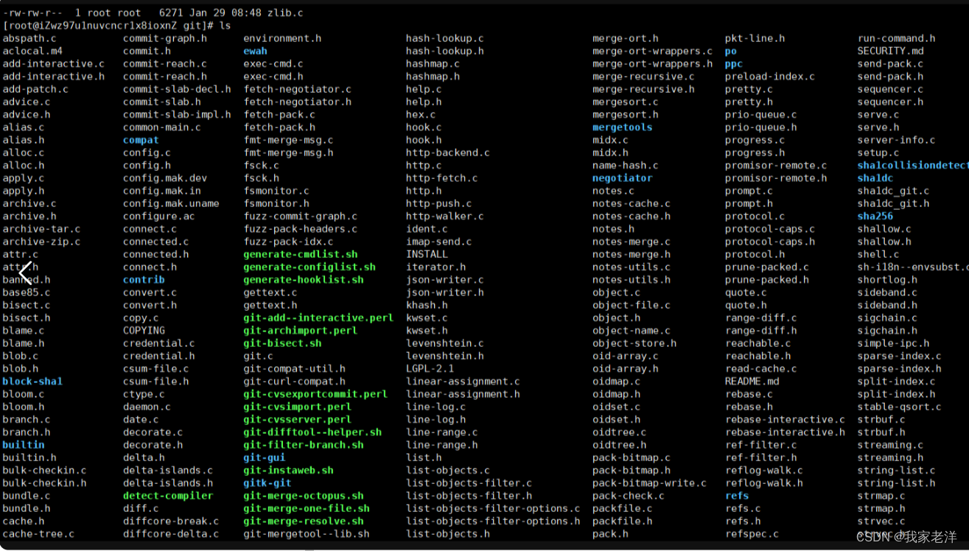Select git-difftool--helper.sh
Screen dimensions: 969x551
click(x=312, y=432)
